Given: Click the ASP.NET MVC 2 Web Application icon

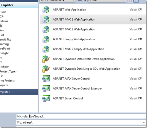Looking at the screenshot, I should [46, 19].
